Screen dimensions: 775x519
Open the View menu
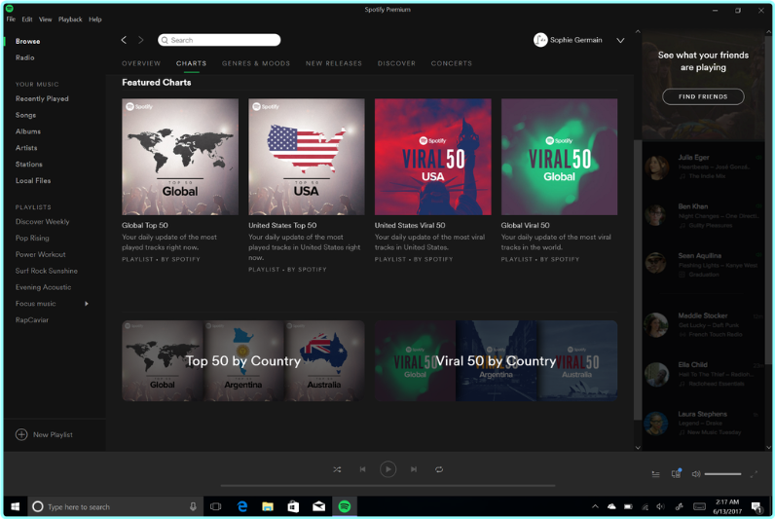(46, 19)
